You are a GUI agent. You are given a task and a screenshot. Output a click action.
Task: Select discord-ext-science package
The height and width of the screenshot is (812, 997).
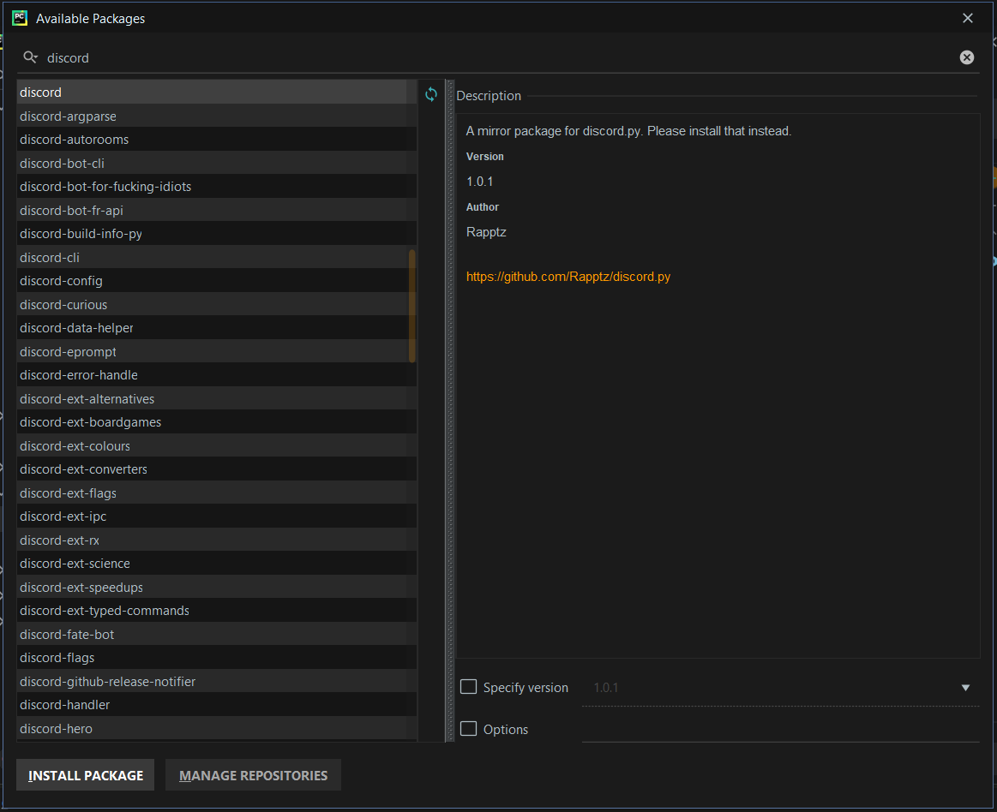(x=216, y=564)
